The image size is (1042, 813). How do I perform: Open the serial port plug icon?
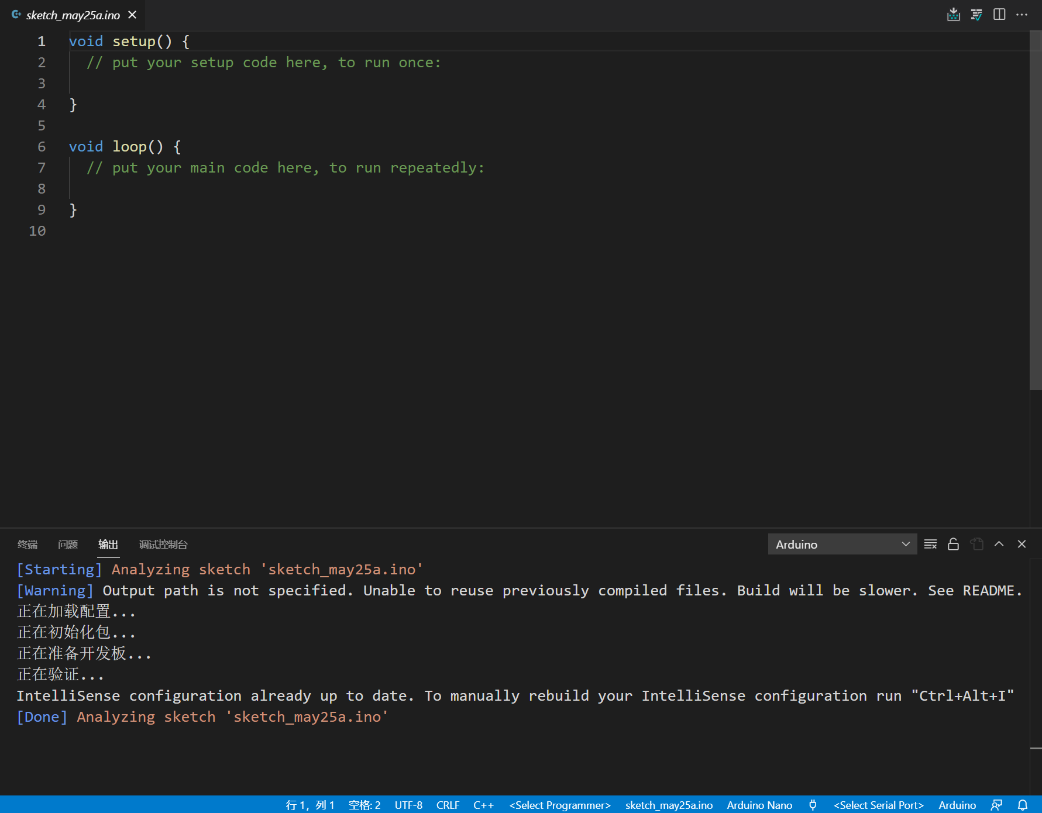click(813, 805)
